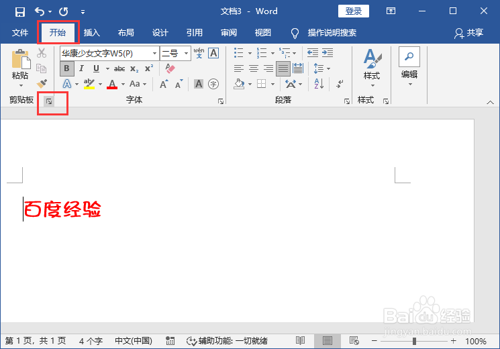Toggle superscript formatting
500x349 pixels.
click(149, 68)
